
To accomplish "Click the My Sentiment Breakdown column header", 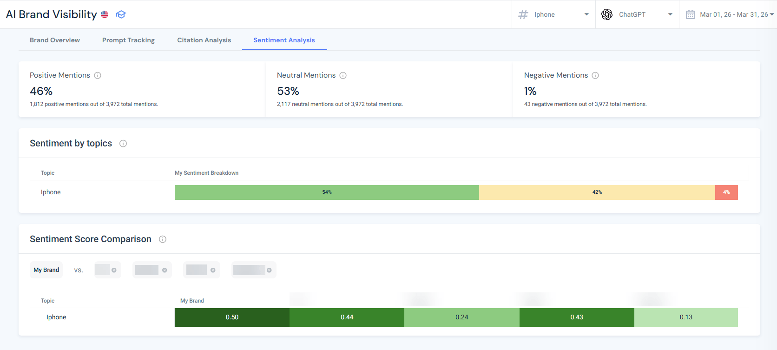I will point(207,173).
